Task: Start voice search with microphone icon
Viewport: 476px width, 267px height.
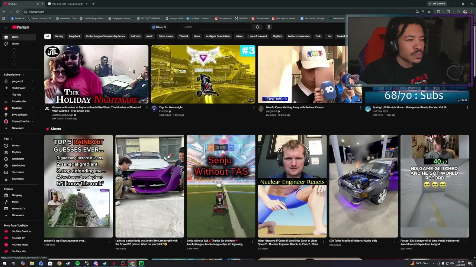Action: click(269, 27)
